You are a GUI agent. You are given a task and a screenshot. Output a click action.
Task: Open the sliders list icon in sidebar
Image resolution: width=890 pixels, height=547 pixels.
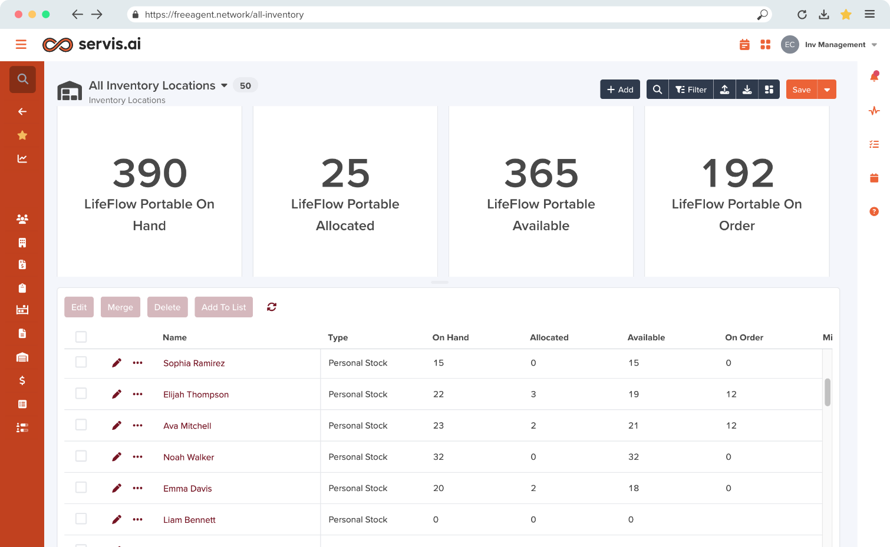click(x=22, y=427)
